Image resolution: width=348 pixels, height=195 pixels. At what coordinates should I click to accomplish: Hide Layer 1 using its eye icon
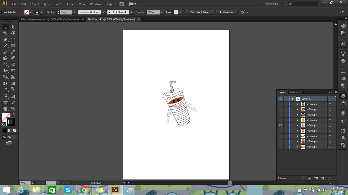point(280,99)
